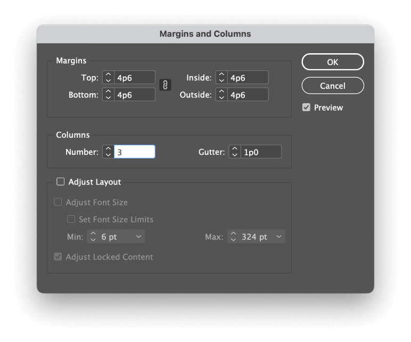Increase Bottom margin with the up arrow
411x342 pixels.
click(x=108, y=91)
